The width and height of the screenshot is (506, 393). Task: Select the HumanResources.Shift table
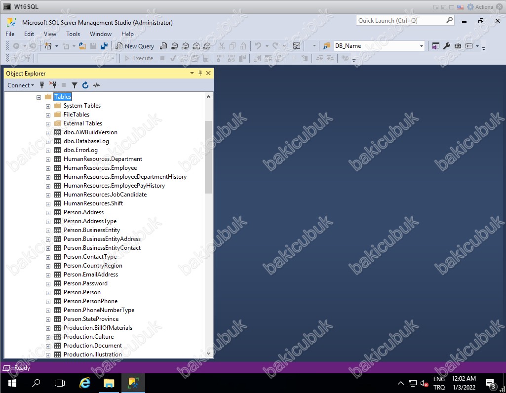[93, 203]
